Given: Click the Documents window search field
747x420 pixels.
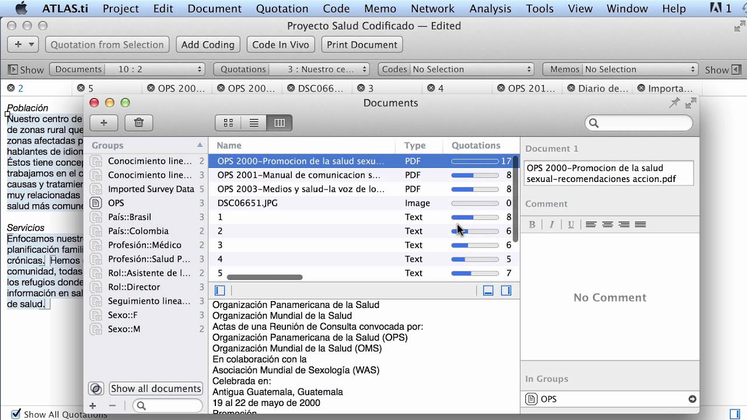Looking at the screenshot, I should click(639, 123).
